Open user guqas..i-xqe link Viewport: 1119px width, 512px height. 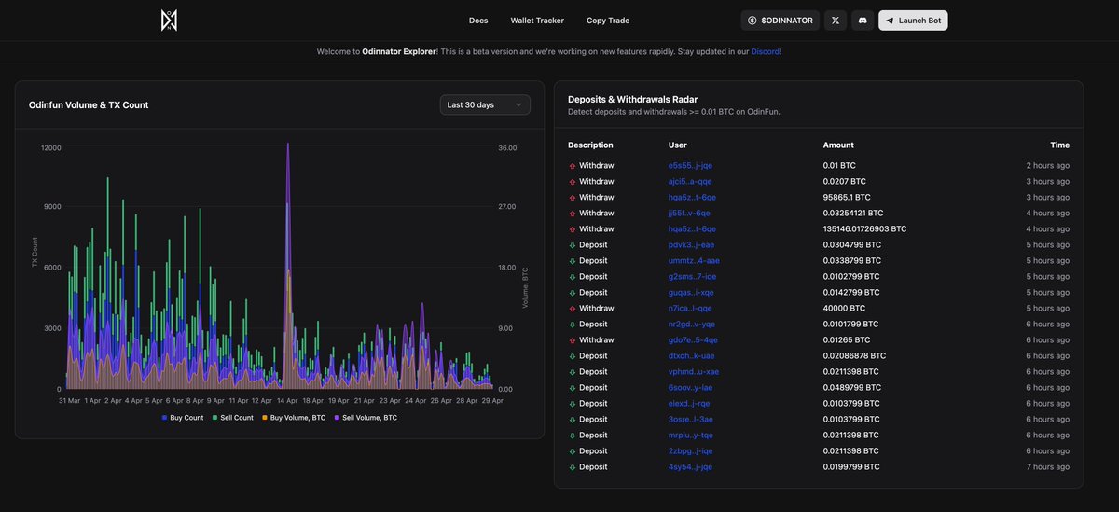click(692, 293)
